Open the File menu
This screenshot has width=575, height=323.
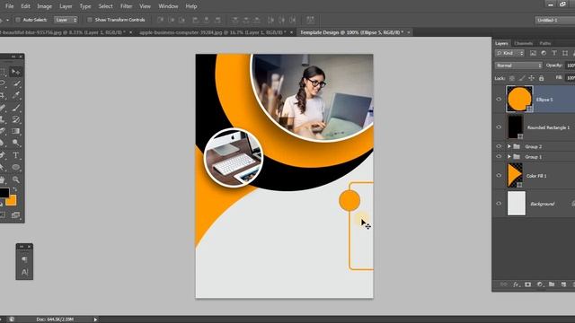coord(10,6)
